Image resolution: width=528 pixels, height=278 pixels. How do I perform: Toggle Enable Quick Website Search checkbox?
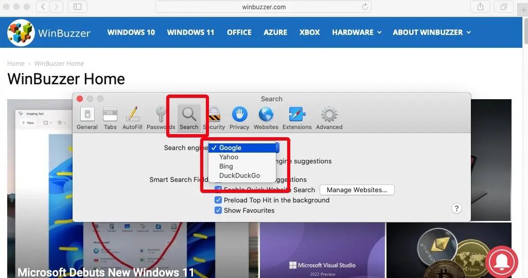coord(218,190)
